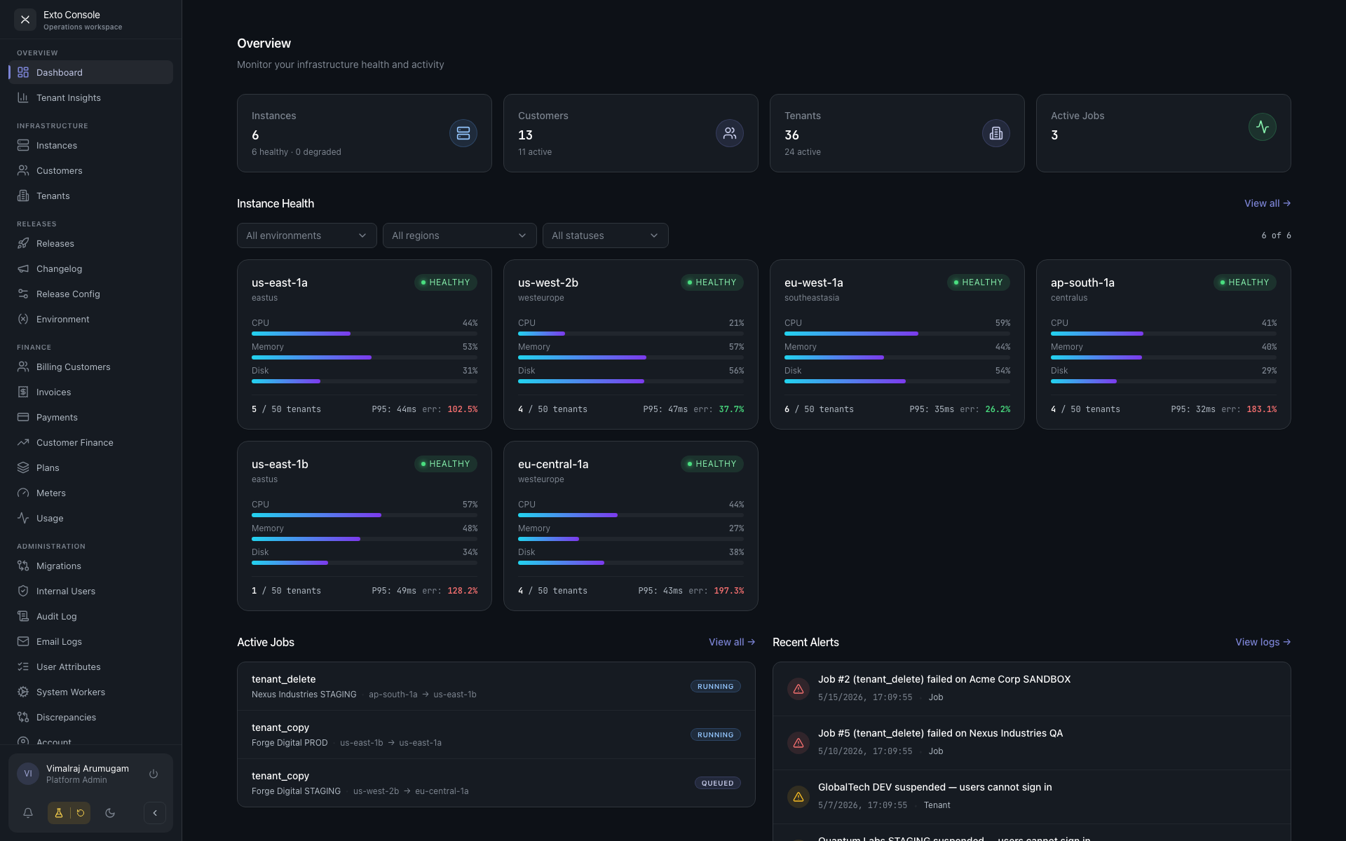Click the Customers sidebar icon
Viewport: 1346px width, 841px height.
23,170
